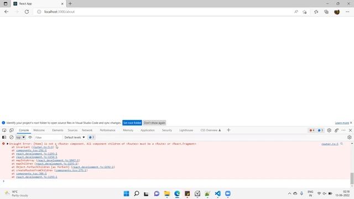Reload the page with the refresh icon
The image size is (354, 199).
(x=27, y=12)
